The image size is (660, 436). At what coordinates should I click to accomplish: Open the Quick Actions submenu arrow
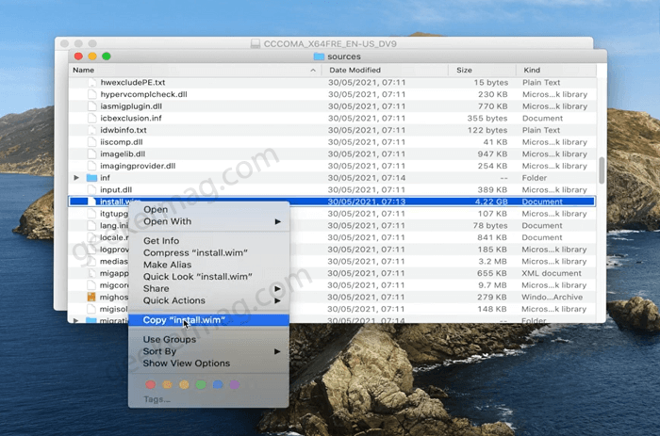pos(277,300)
